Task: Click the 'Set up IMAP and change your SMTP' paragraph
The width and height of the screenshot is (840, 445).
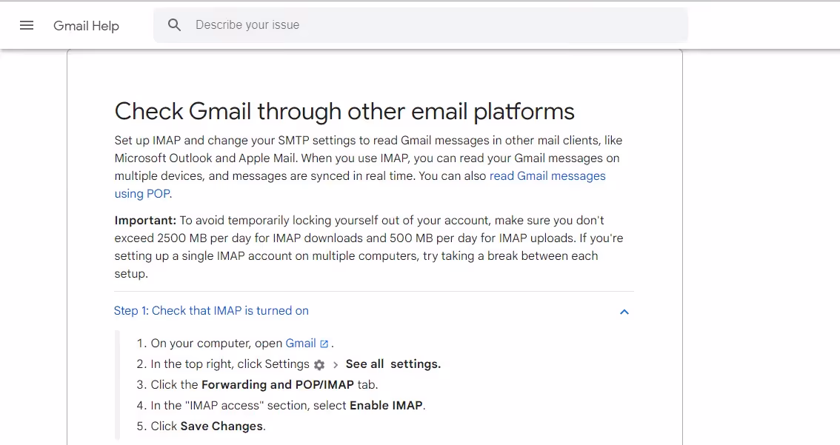Action: [369, 167]
